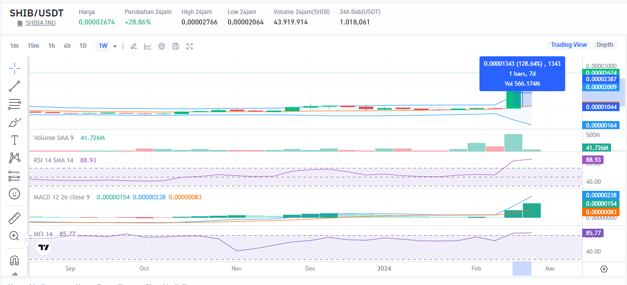This screenshot has width=627, height=285.
Task: Open the indicators chart icon
Action: 148,46
